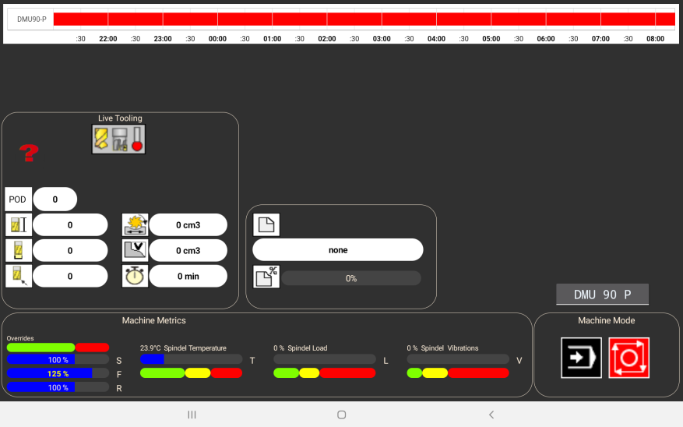The image size is (683, 427).
Task: Click the Machine Mode panel title
Action: click(x=607, y=320)
